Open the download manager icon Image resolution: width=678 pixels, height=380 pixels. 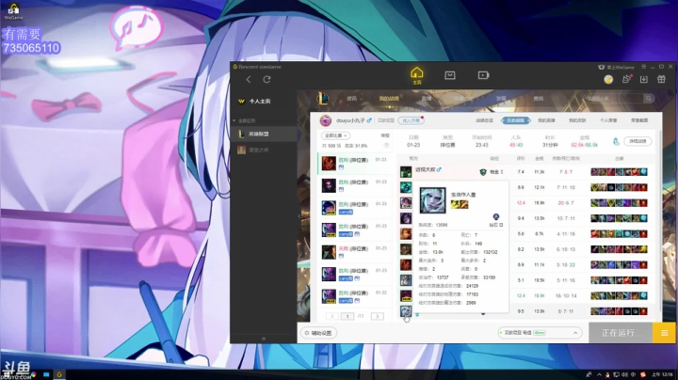point(644,79)
